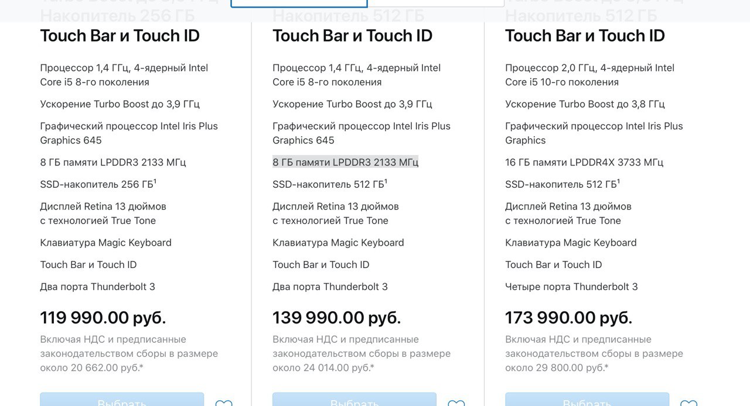Click 'Ускорение Turbo Boost до 3,9 ГГц' in 139 990 column
The width and height of the screenshot is (750, 406).
[352, 104]
